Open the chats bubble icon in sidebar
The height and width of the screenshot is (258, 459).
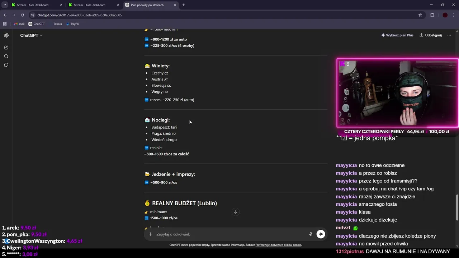point(6,65)
